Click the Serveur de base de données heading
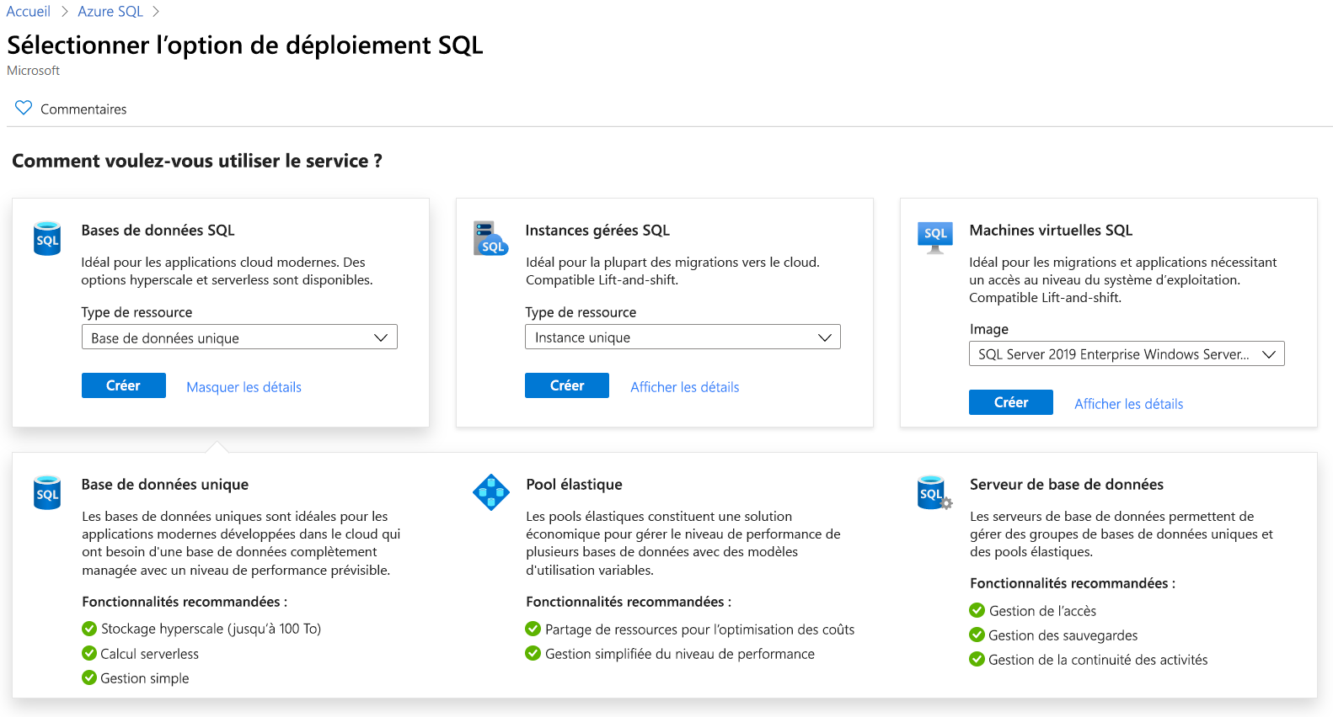The image size is (1333, 717). (1067, 485)
